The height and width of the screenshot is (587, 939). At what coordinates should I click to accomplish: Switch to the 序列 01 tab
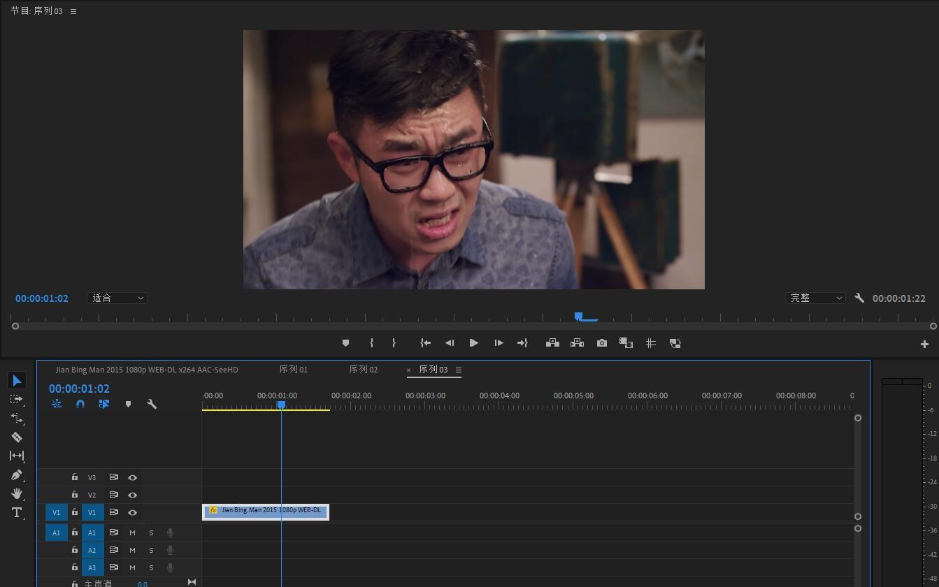(294, 370)
